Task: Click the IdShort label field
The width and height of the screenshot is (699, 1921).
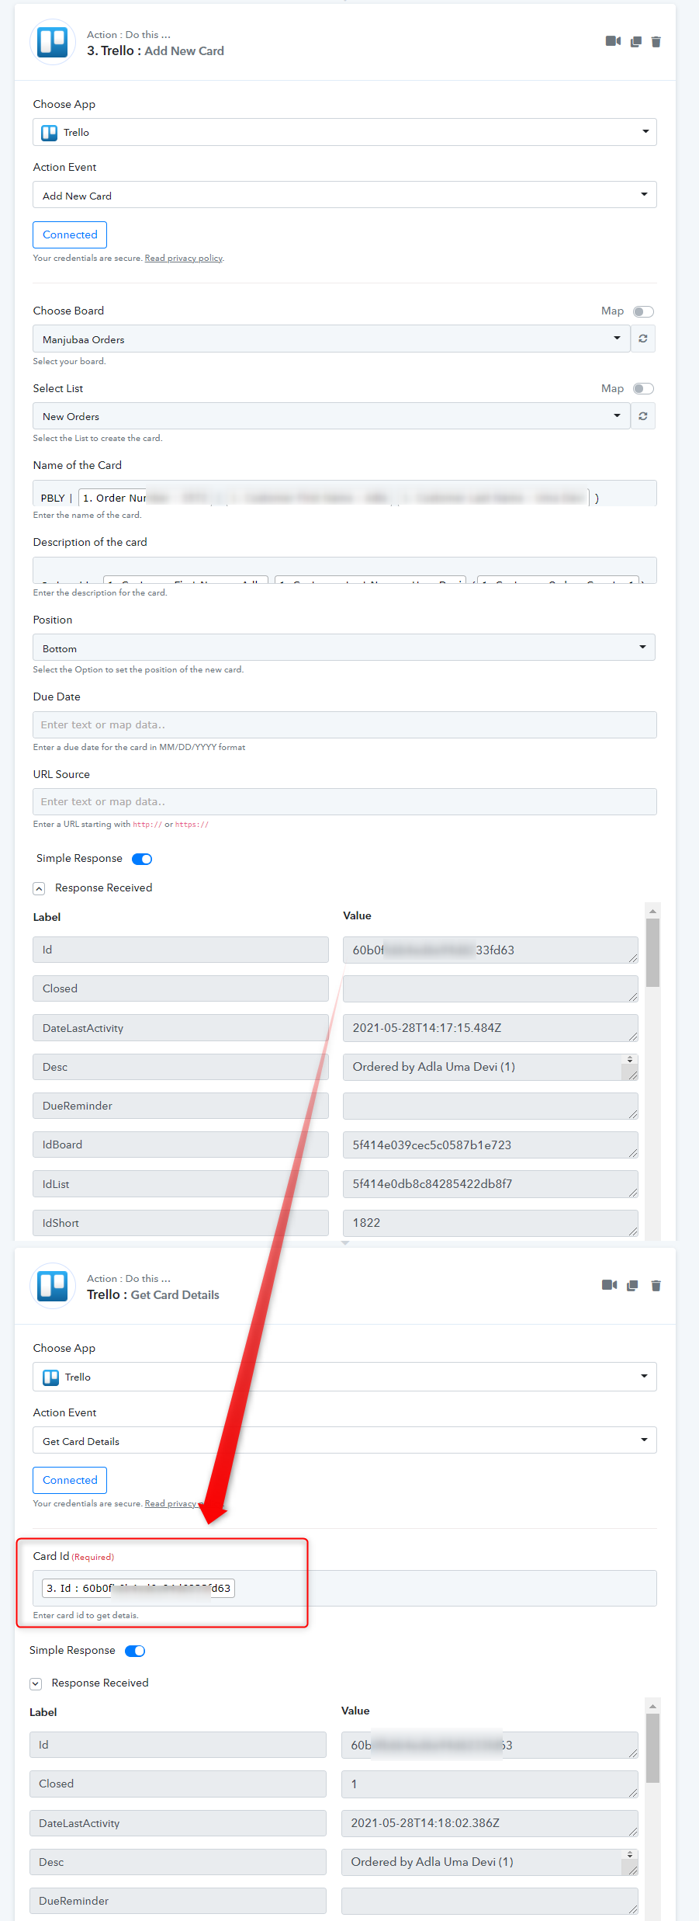Action: tap(181, 1222)
